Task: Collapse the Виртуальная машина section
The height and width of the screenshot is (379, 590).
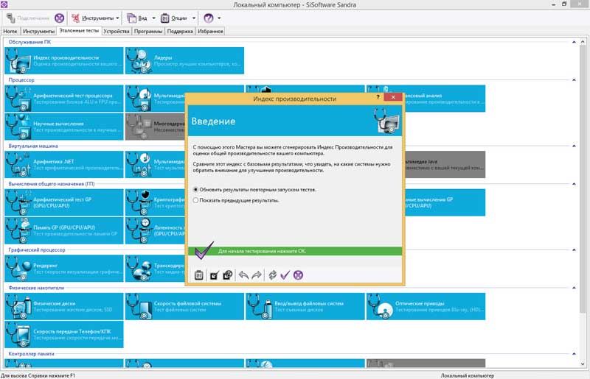Action: (574, 146)
